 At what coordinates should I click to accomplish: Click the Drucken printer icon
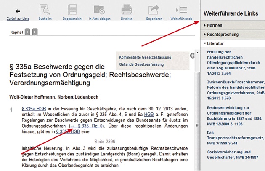(x=127, y=10)
